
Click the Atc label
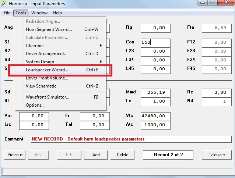(x=130, y=124)
